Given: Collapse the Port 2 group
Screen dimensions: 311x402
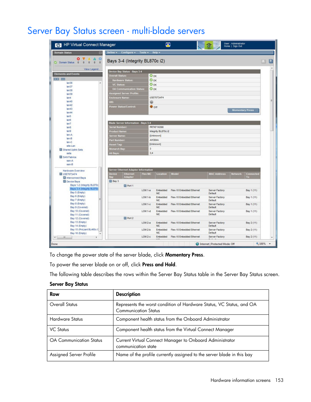Looking at the screenshot, I should pyautogui.click(x=125, y=218).
